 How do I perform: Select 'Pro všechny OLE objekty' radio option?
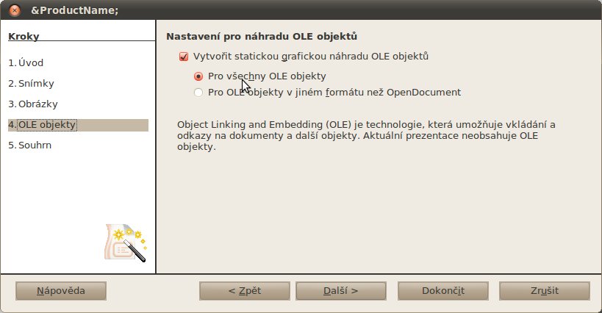(198, 76)
